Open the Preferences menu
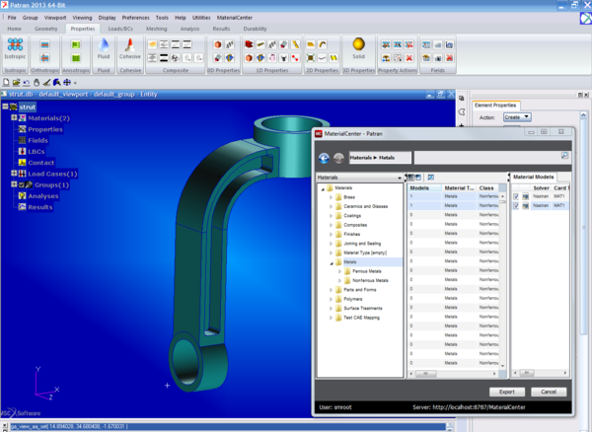This screenshot has width=592, height=432. (x=136, y=18)
